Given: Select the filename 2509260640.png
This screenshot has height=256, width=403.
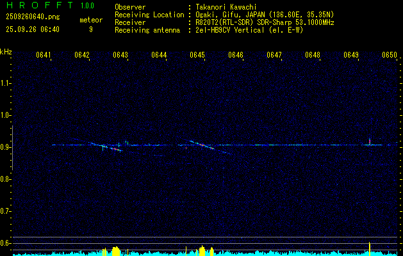Looking at the screenshot, I should point(33,17).
